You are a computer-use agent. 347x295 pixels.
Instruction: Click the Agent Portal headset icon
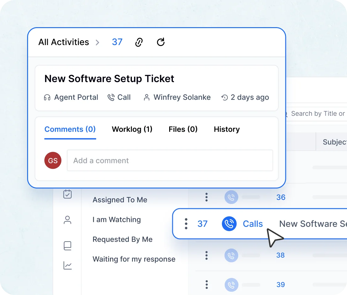[x=47, y=97]
